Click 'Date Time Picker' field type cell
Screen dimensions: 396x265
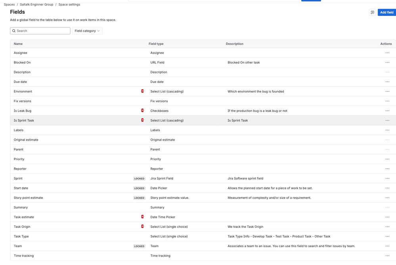163,217
